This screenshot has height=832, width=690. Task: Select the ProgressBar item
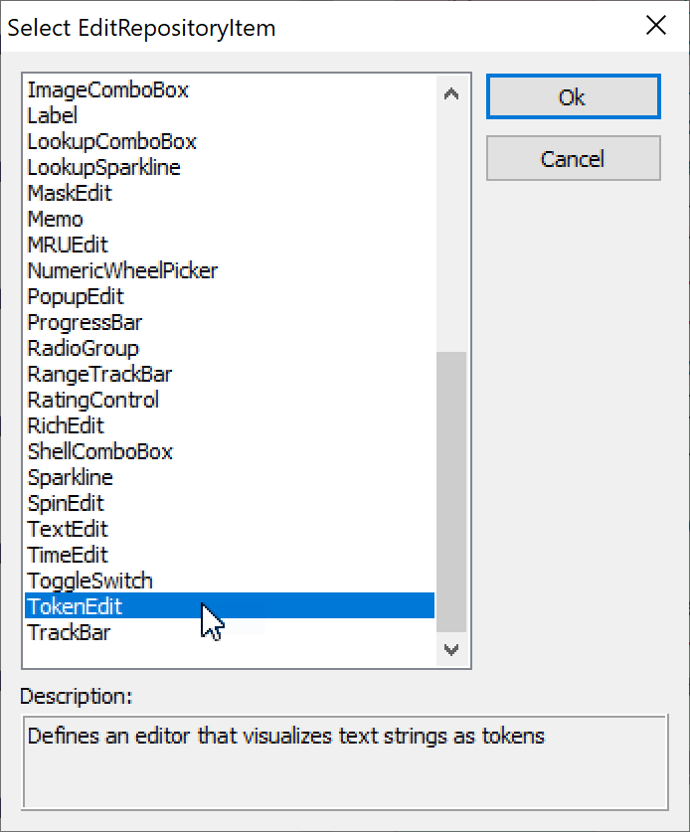85,323
